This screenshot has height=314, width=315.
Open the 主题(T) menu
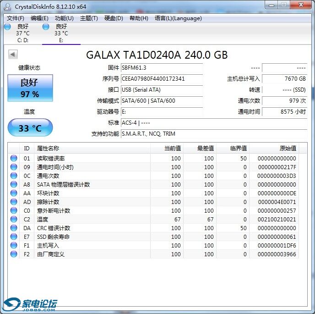pos(89,18)
